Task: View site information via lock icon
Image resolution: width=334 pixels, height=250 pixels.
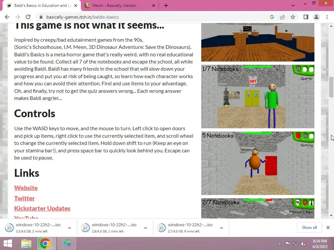Action: [x=41, y=17]
